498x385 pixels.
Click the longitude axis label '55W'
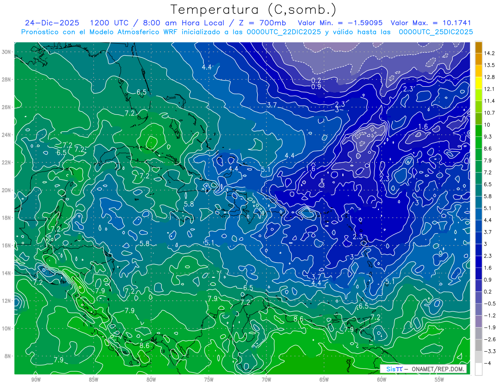(x=439, y=380)
